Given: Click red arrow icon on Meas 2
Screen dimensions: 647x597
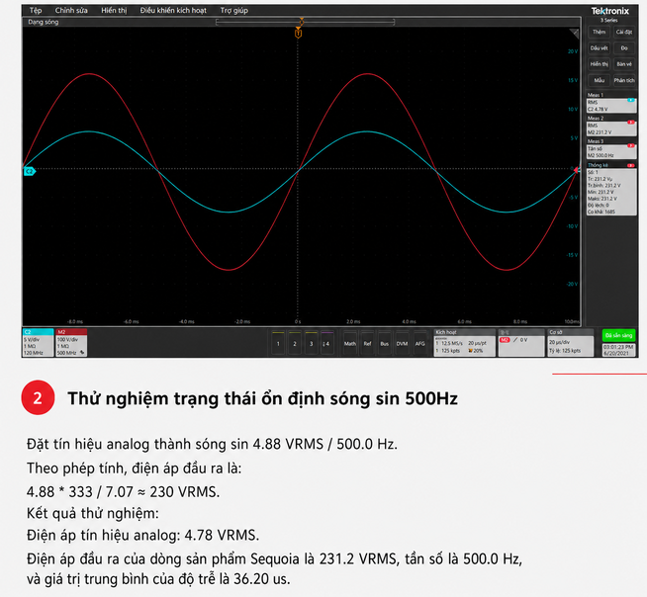Looking at the screenshot, I should point(630,123).
